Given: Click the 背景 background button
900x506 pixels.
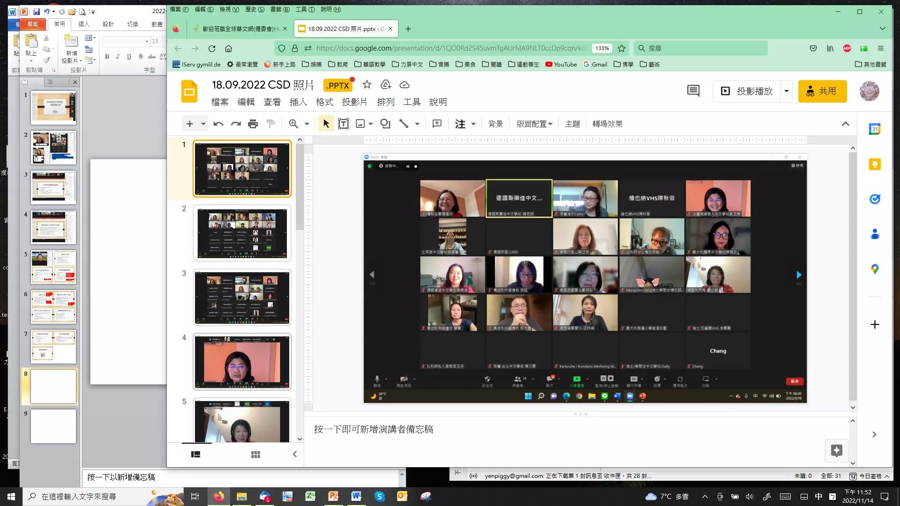Looking at the screenshot, I should [x=495, y=124].
